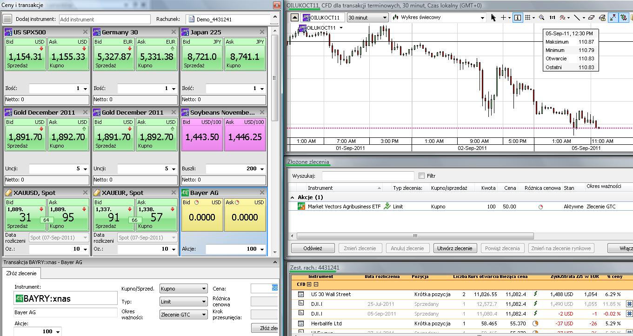The width and height of the screenshot is (633, 336).
Task: Close the XAUUSD Spot tile
Action: 85,193
